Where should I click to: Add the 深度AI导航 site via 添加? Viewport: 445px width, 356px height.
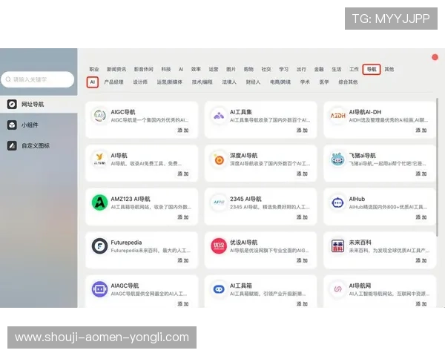tap(302, 174)
